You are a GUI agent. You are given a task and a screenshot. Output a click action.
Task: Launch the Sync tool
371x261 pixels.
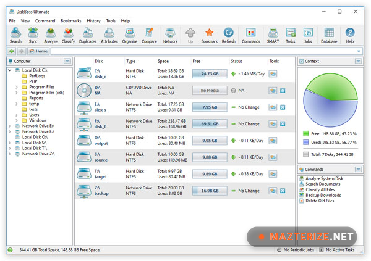coord(33,35)
